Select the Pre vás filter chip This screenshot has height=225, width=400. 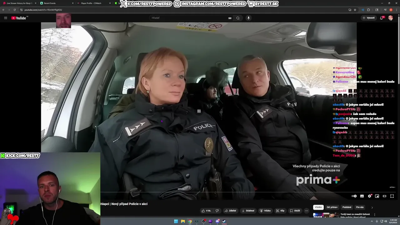(360, 207)
